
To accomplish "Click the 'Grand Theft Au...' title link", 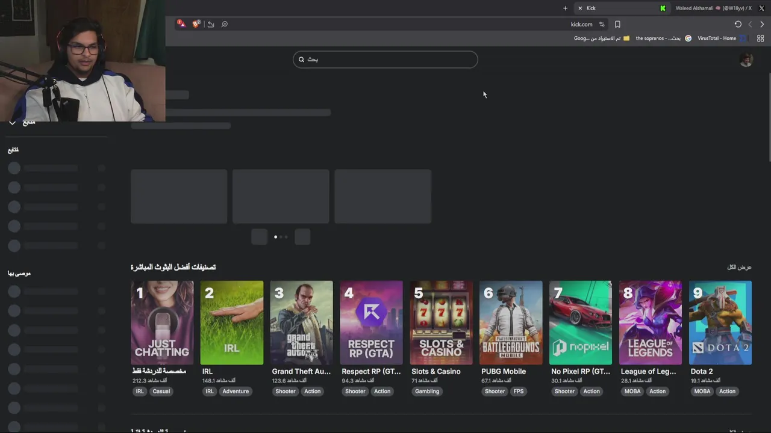I will pyautogui.click(x=301, y=371).
